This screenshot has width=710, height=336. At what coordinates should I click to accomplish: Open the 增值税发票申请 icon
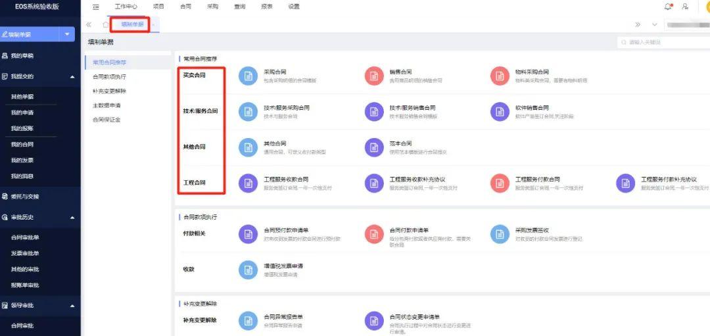[x=248, y=270]
